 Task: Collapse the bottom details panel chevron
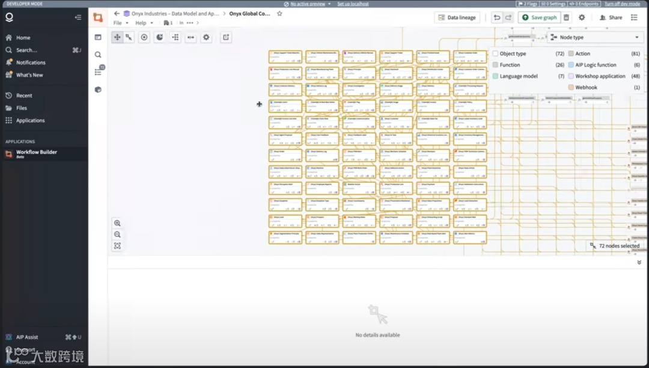(x=639, y=262)
